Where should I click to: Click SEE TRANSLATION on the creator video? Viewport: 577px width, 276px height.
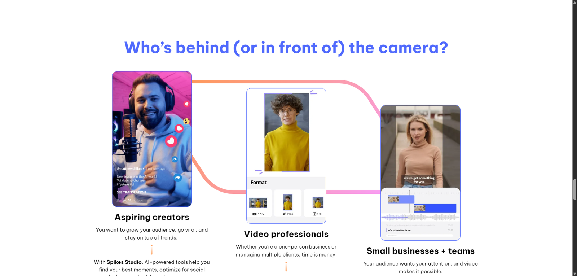pos(131,192)
